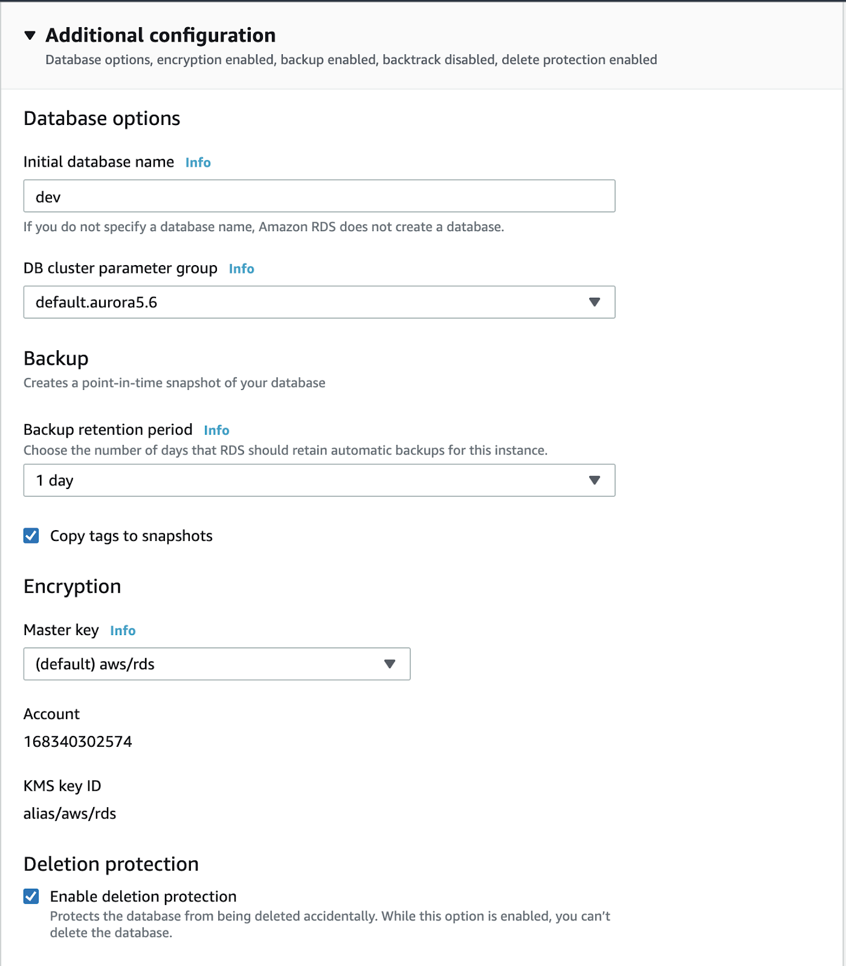Open Info for DB cluster parameter group

[x=242, y=269]
